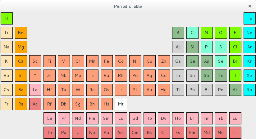The width and height of the screenshot is (256, 139).
Task: Click the Uranium (U) element button
Action: pos(78,132)
